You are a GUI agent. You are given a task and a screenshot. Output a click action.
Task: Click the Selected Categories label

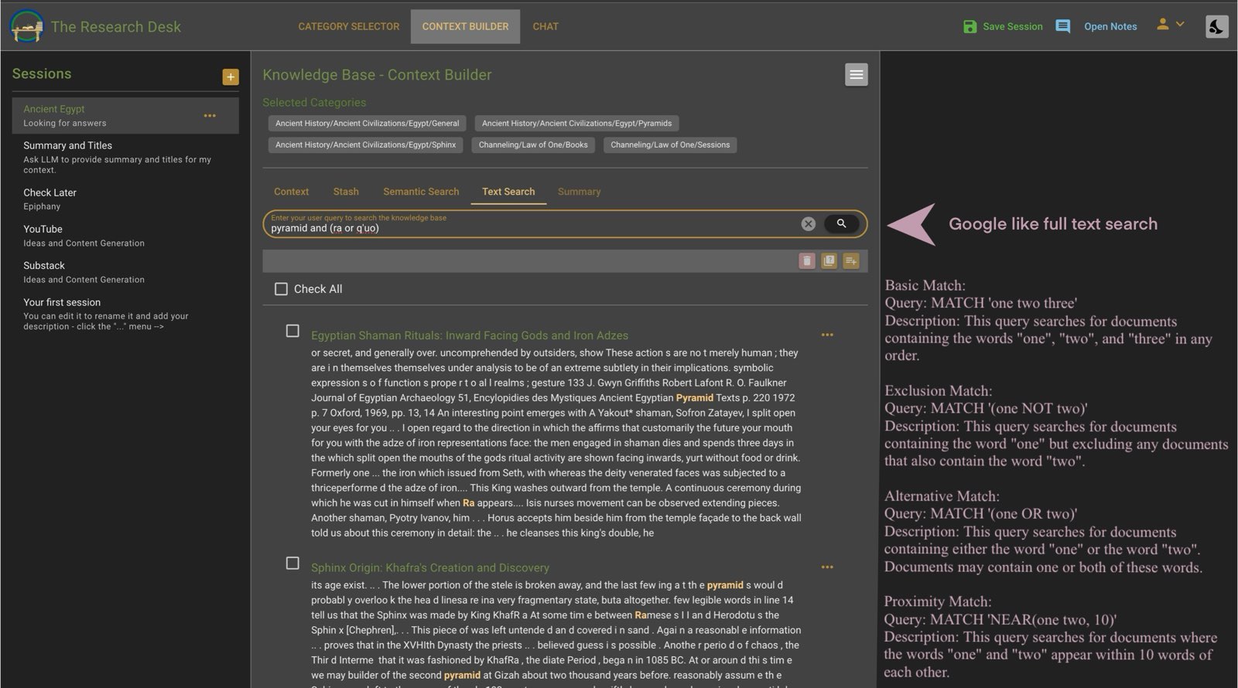click(314, 102)
